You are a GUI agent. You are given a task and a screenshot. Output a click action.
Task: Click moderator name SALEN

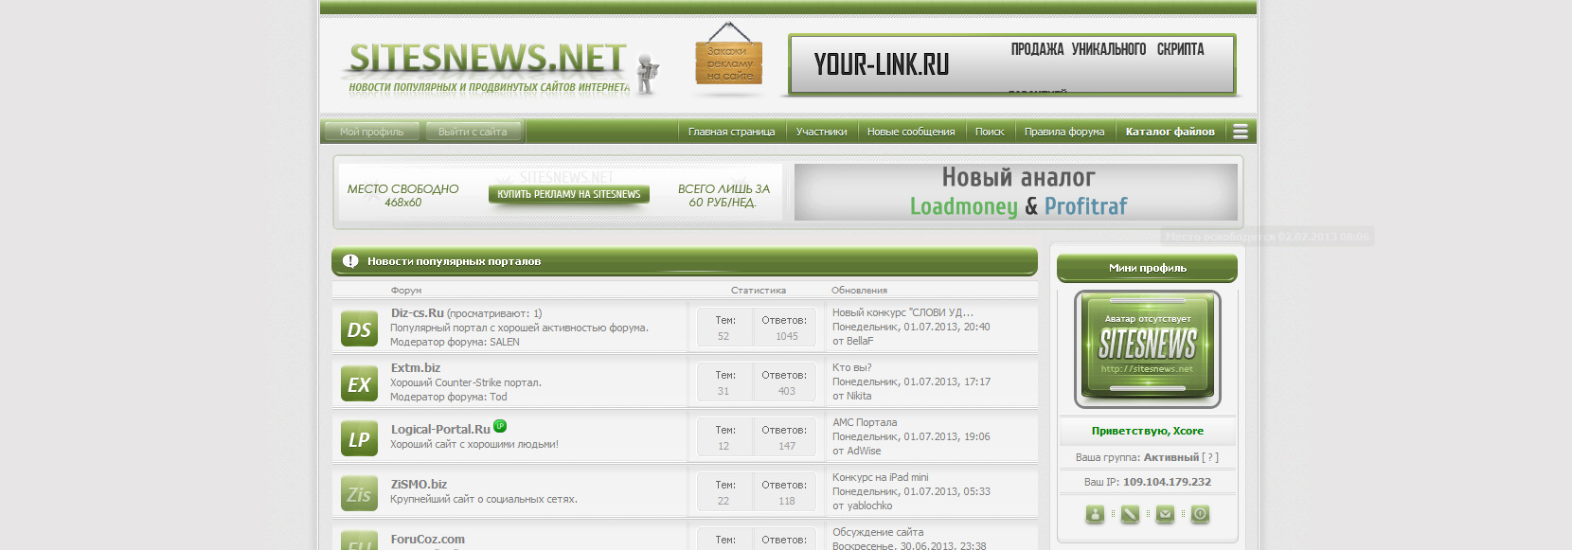tap(505, 342)
